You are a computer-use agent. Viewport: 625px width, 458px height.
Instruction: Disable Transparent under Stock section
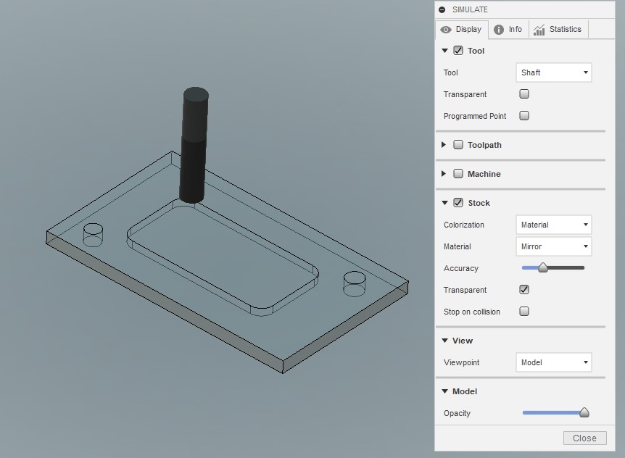point(524,290)
